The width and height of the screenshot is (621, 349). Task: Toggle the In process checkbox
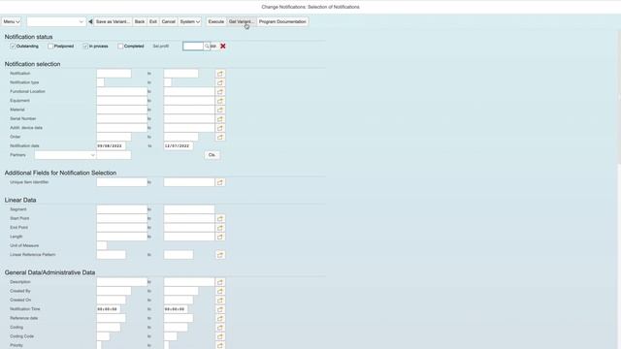85,47
